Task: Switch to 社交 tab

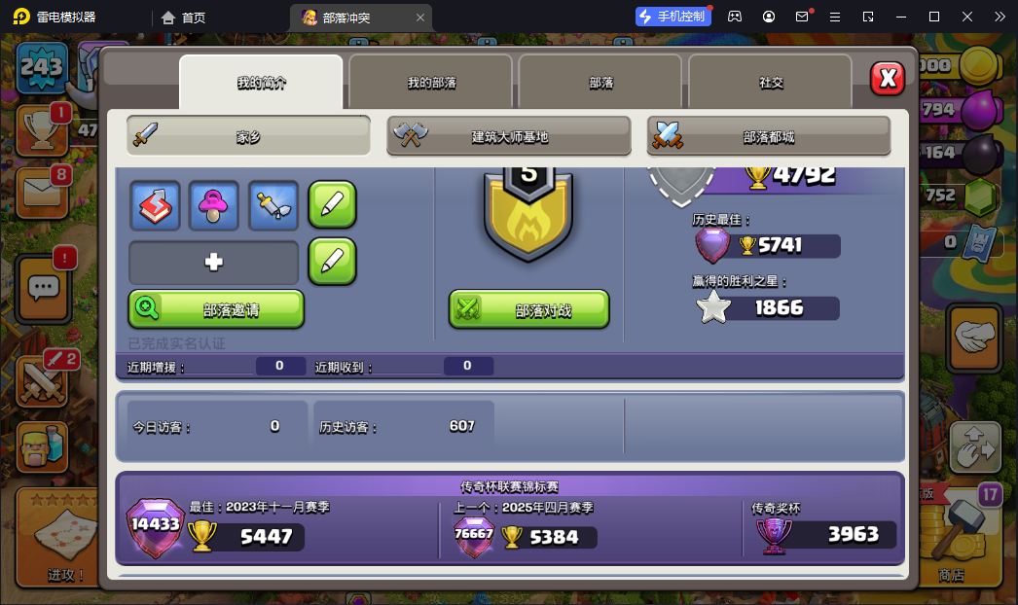Action: coord(771,83)
